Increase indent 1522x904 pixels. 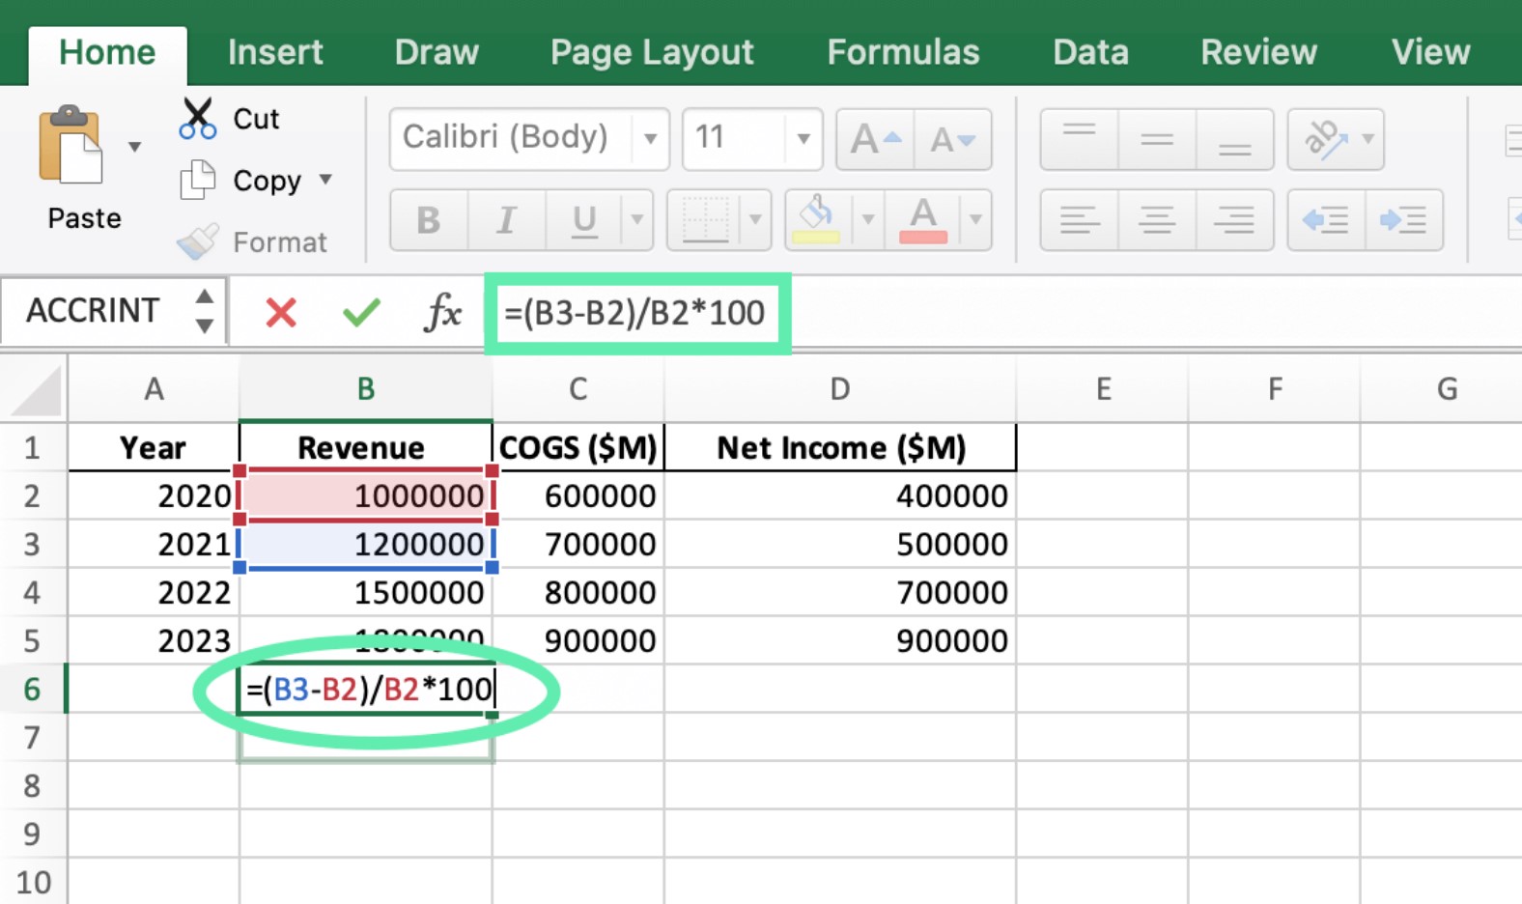(1404, 220)
